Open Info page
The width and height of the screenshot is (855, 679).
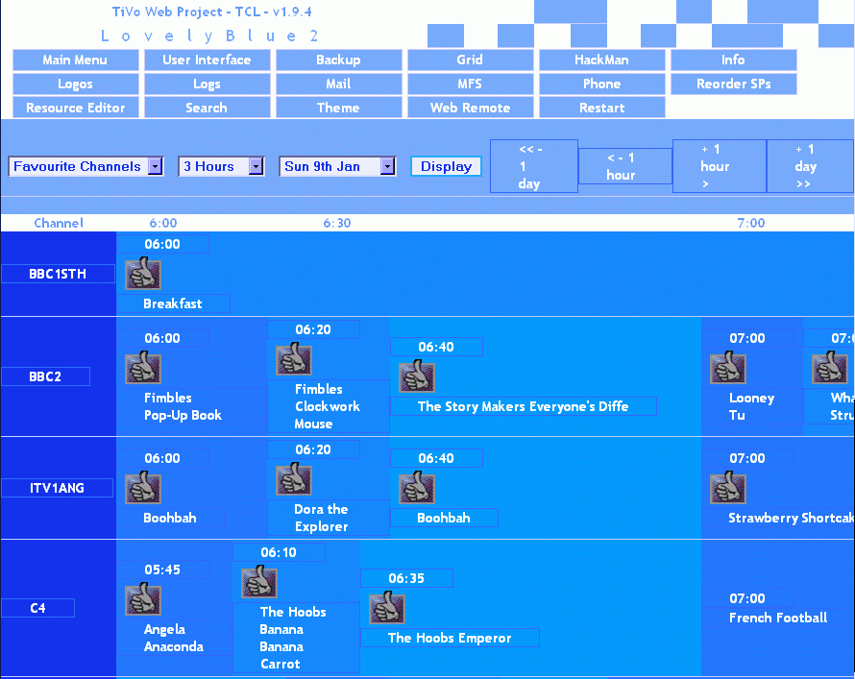point(733,60)
